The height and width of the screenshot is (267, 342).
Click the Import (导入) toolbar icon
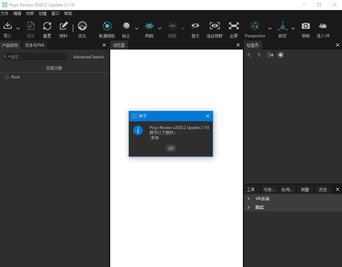click(7, 26)
